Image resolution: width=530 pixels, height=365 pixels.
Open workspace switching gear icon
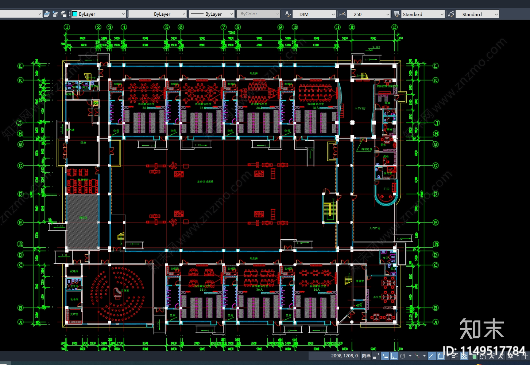510,356
